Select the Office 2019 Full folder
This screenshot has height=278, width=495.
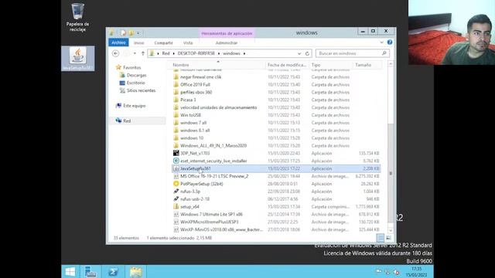195,84
